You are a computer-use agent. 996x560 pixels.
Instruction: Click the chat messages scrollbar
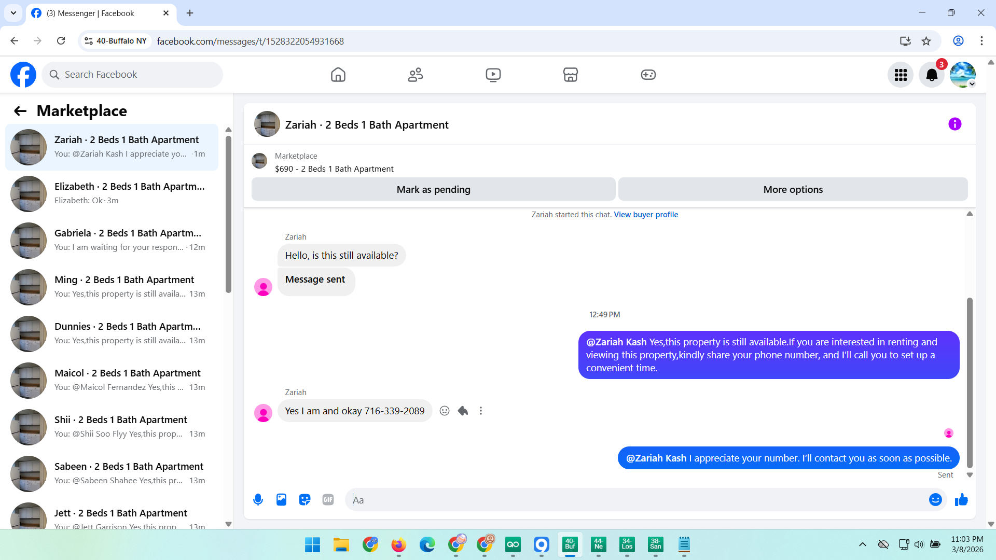click(x=969, y=383)
